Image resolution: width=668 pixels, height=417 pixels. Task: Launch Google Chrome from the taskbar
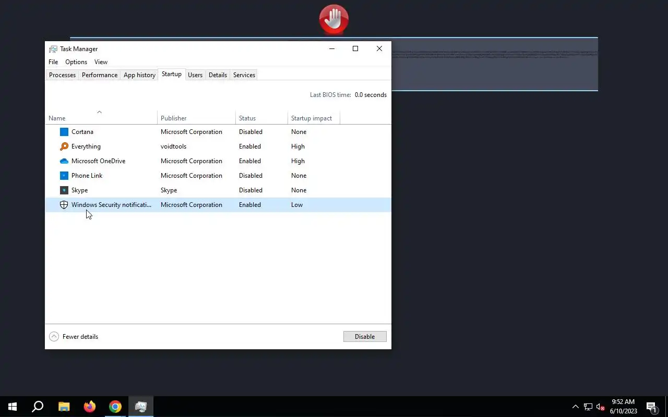point(115,407)
